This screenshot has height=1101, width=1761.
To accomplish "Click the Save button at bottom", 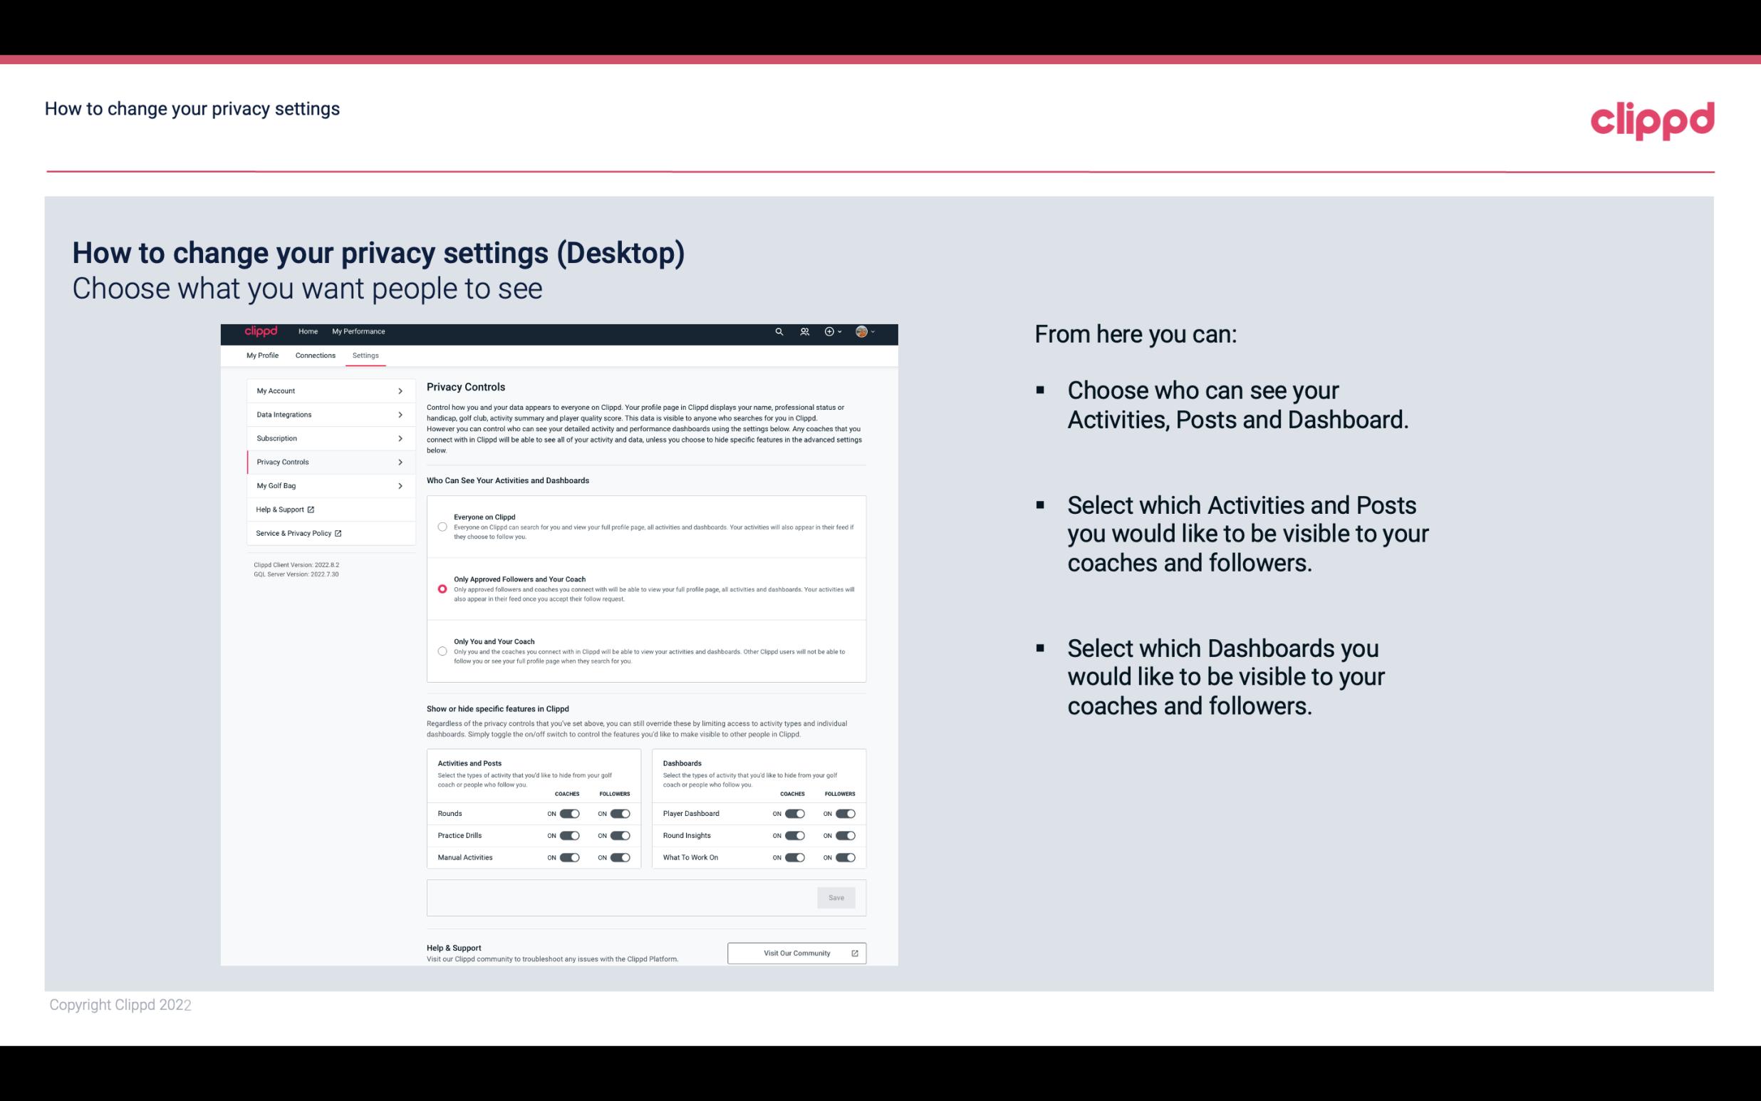I will [837, 898].
